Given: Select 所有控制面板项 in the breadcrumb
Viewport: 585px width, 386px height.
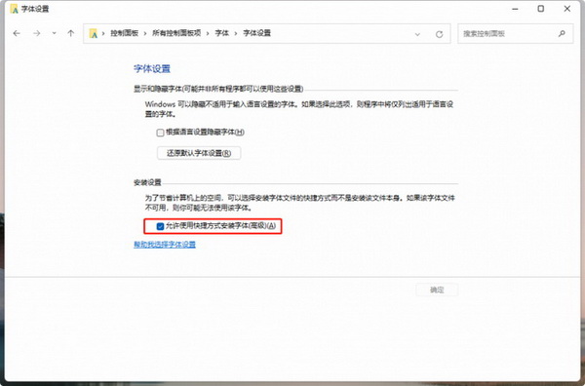Looking at the screenshot, I should (176, 33).
